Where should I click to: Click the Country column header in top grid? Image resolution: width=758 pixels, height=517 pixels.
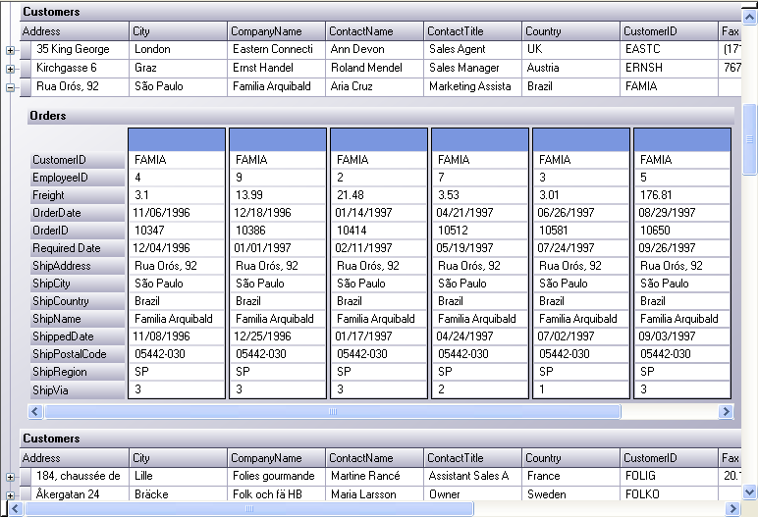point(570,31)
